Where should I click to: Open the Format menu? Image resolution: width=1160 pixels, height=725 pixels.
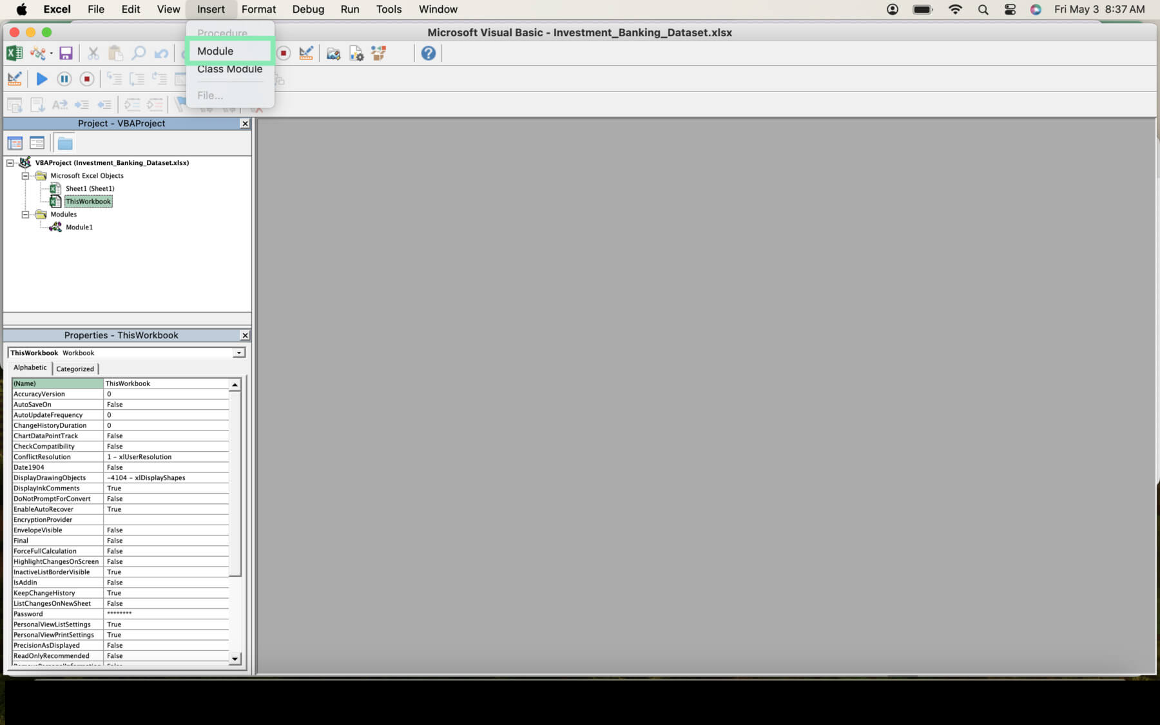point(259,10)
